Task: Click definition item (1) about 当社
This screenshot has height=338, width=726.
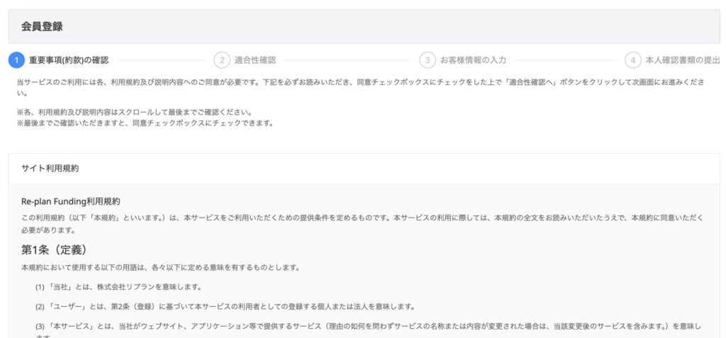Action: (x=118, y=287)
